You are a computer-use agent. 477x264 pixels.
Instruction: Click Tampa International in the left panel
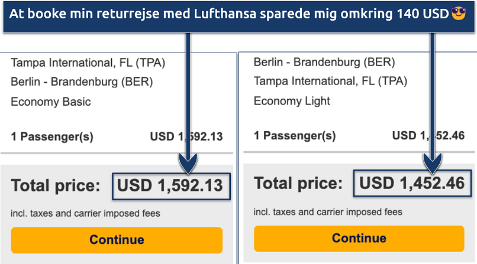coord(88,63)
